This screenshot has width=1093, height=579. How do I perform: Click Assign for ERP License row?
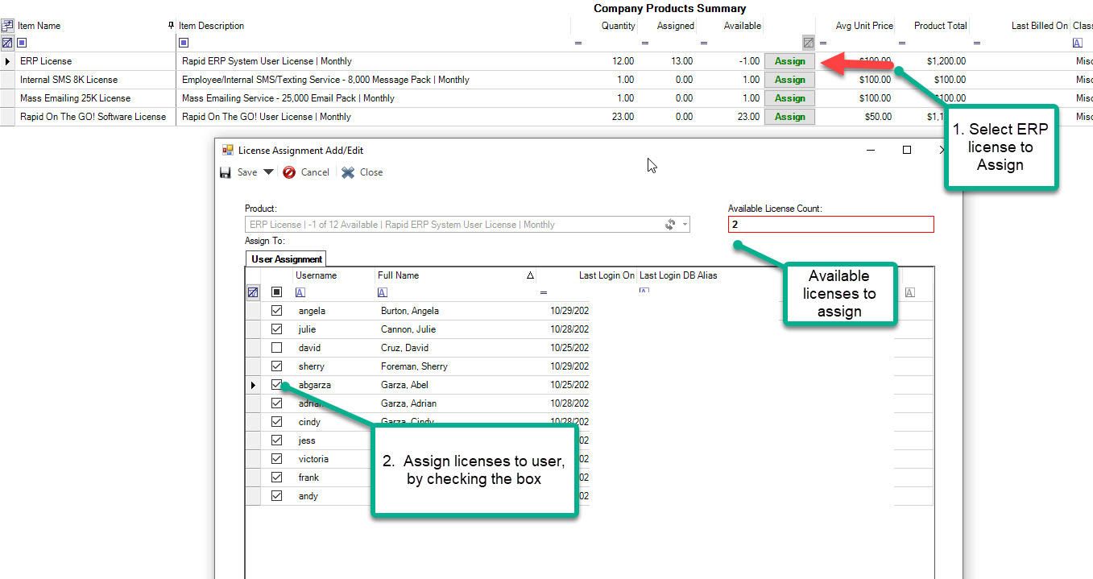click(x=789, y=61)
